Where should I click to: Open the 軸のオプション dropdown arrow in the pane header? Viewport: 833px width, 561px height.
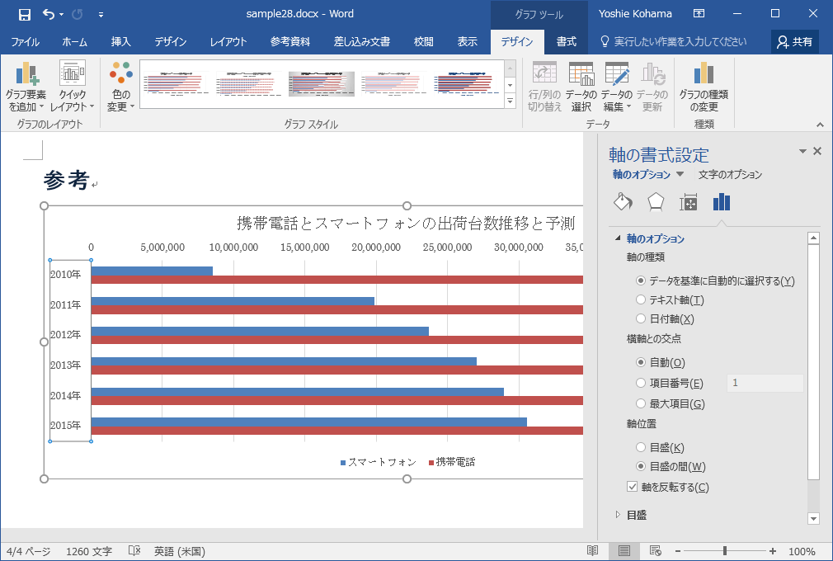[680, 174]
